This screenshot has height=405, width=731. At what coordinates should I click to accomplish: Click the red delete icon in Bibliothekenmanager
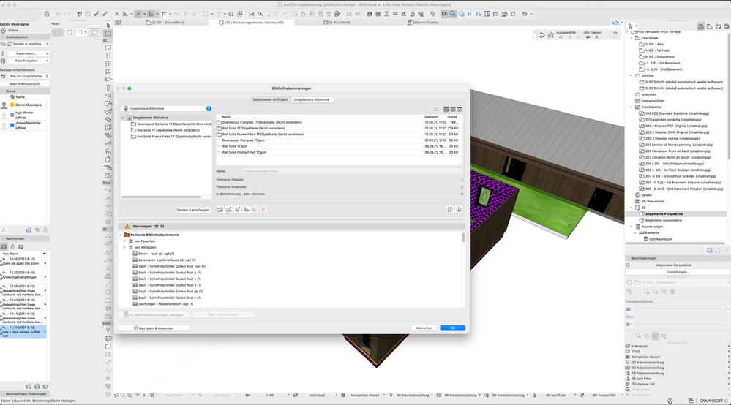tap(263, 210)
